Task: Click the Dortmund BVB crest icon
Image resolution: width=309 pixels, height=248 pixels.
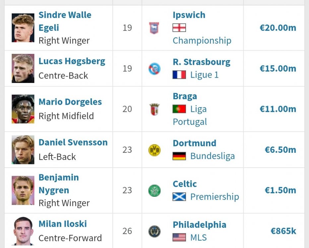Action: [x=154, y=150]
